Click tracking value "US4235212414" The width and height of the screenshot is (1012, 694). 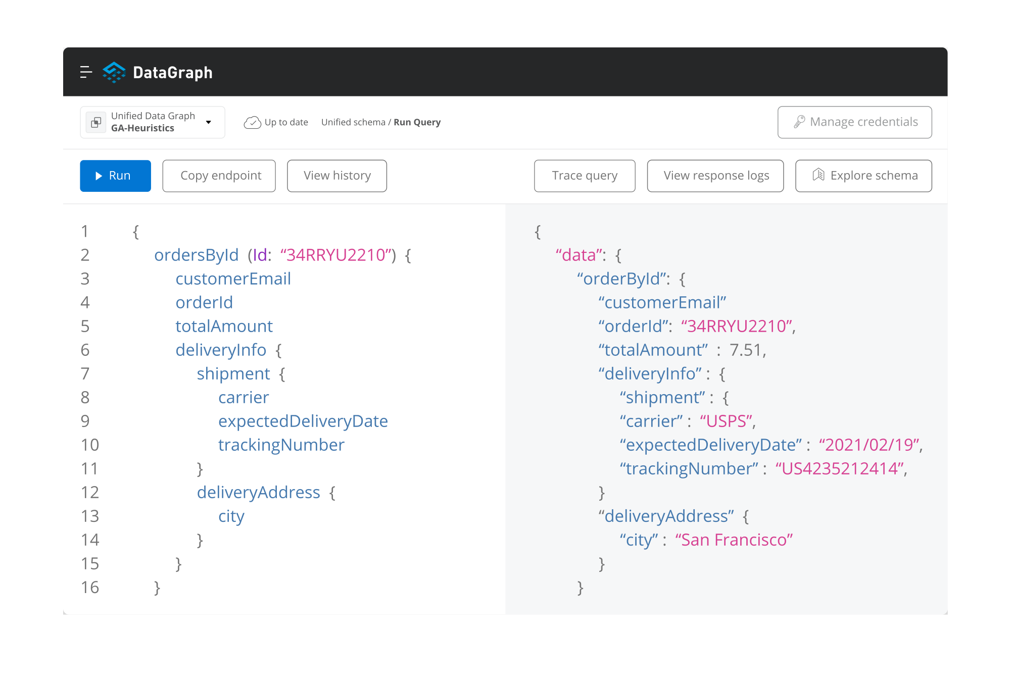840,469
